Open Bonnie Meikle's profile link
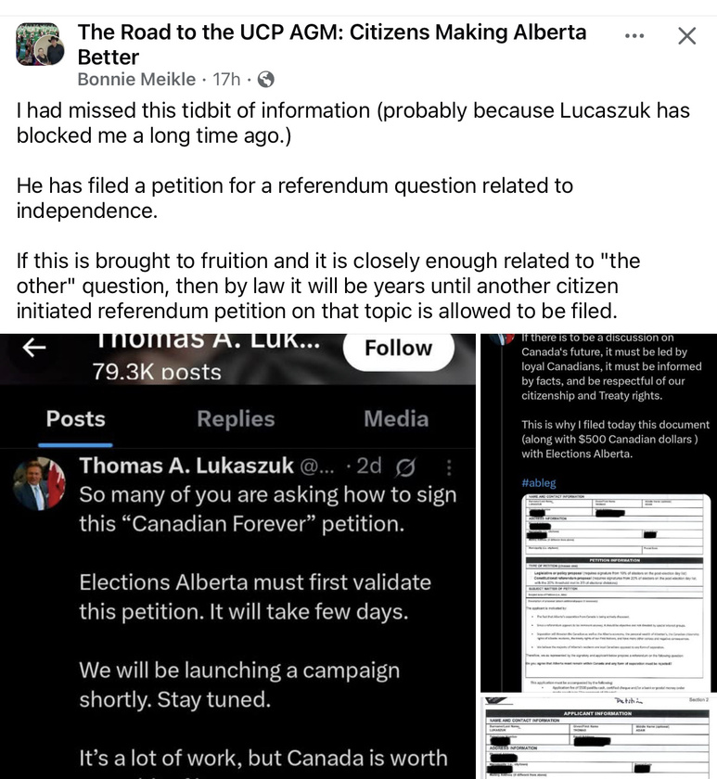Viewport: 717px width, 779px height. pos(136,79)
